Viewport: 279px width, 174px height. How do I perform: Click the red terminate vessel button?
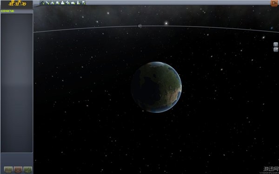click(x=18, y=169)
